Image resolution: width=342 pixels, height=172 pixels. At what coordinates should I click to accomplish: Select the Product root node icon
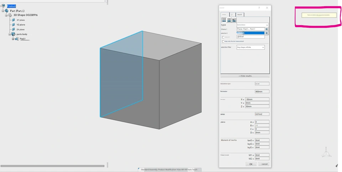pos(3,6)
